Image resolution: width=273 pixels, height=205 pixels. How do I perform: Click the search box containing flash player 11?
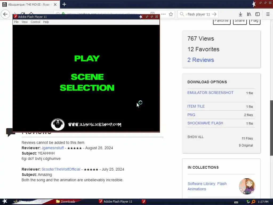tap(198, 14)
